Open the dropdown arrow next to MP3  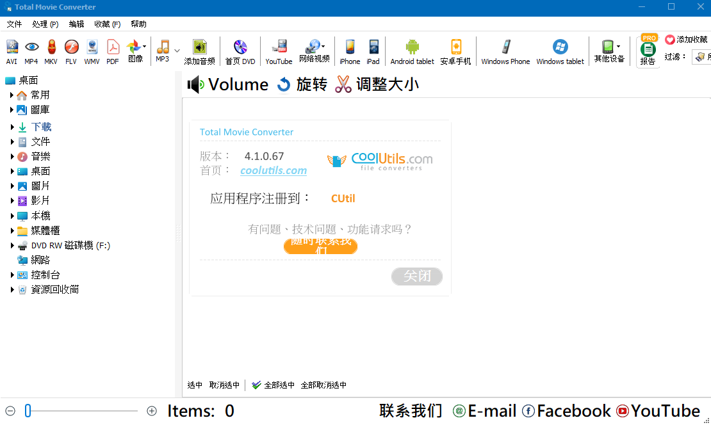tap(177, 51)
